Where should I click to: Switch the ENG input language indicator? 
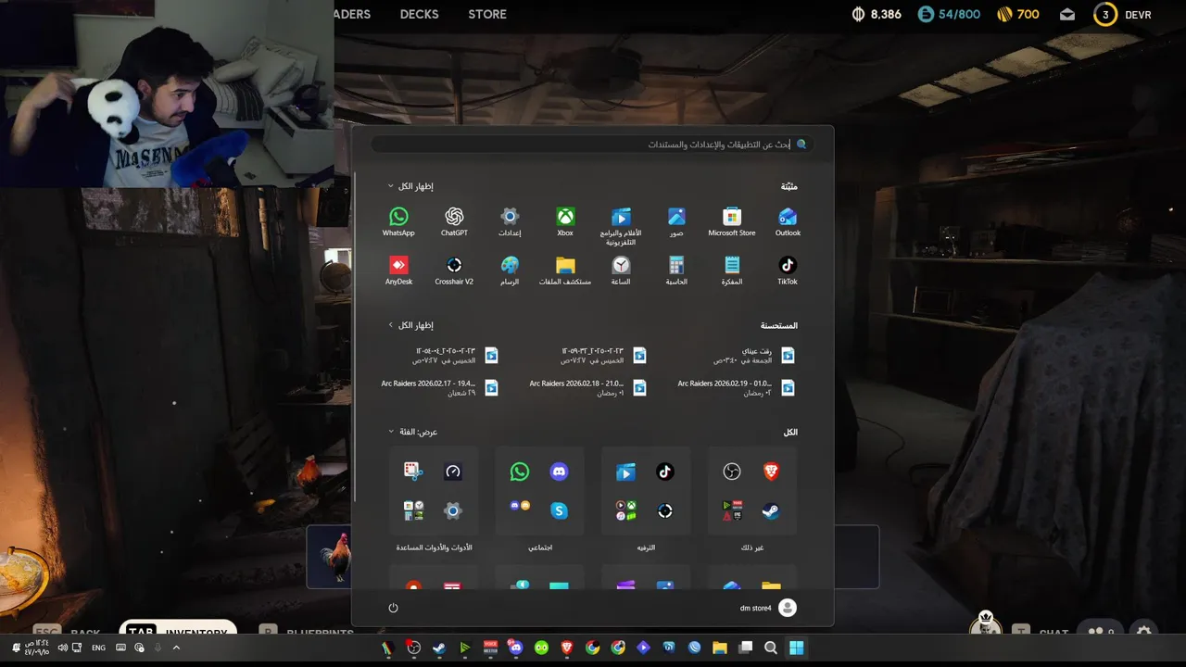[x=99, y=648]
